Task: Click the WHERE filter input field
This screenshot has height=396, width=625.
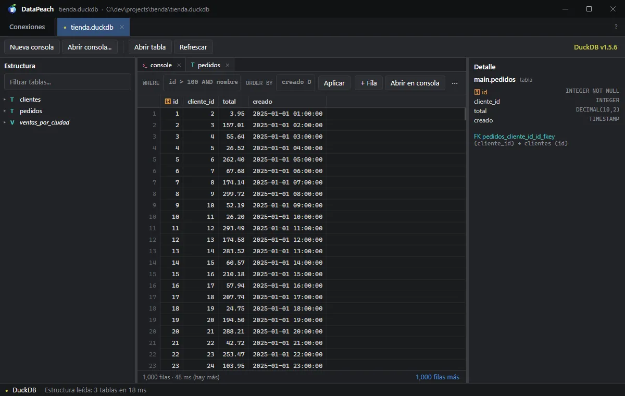Action: (x=202, y=82)
